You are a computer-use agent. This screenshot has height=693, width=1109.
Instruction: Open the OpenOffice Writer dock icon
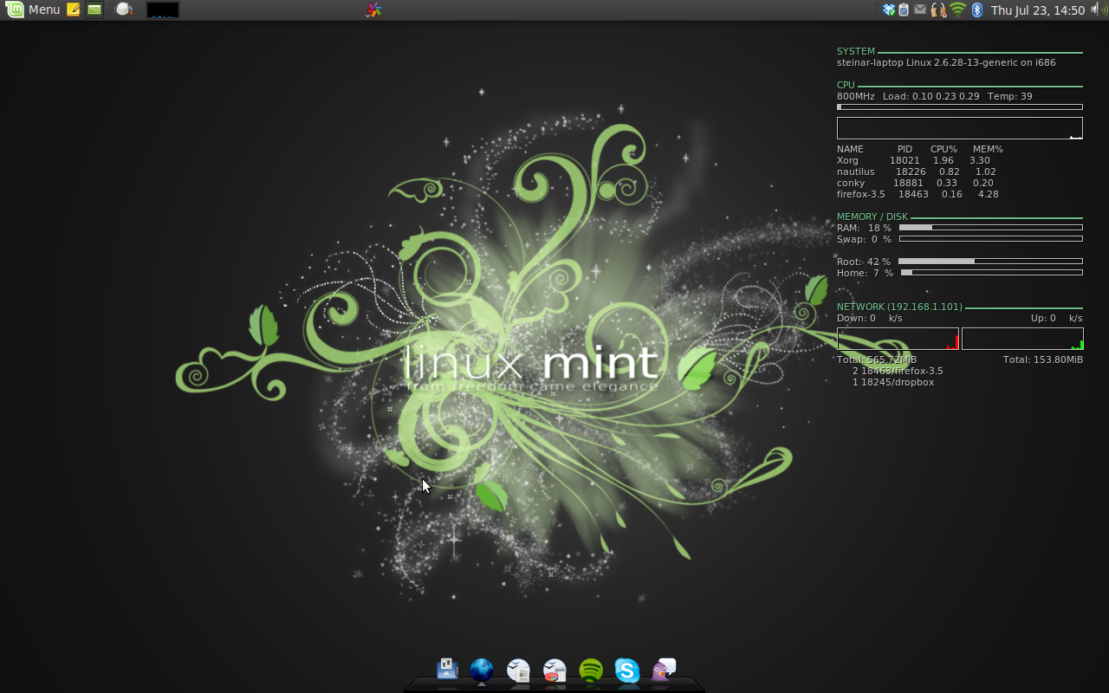pos(518,670)
